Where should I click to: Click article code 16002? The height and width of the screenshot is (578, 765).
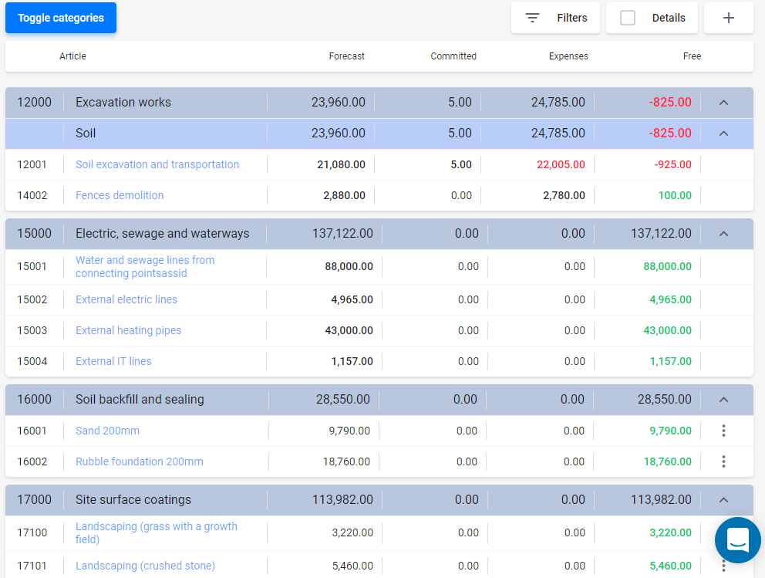tap(32, 461)
